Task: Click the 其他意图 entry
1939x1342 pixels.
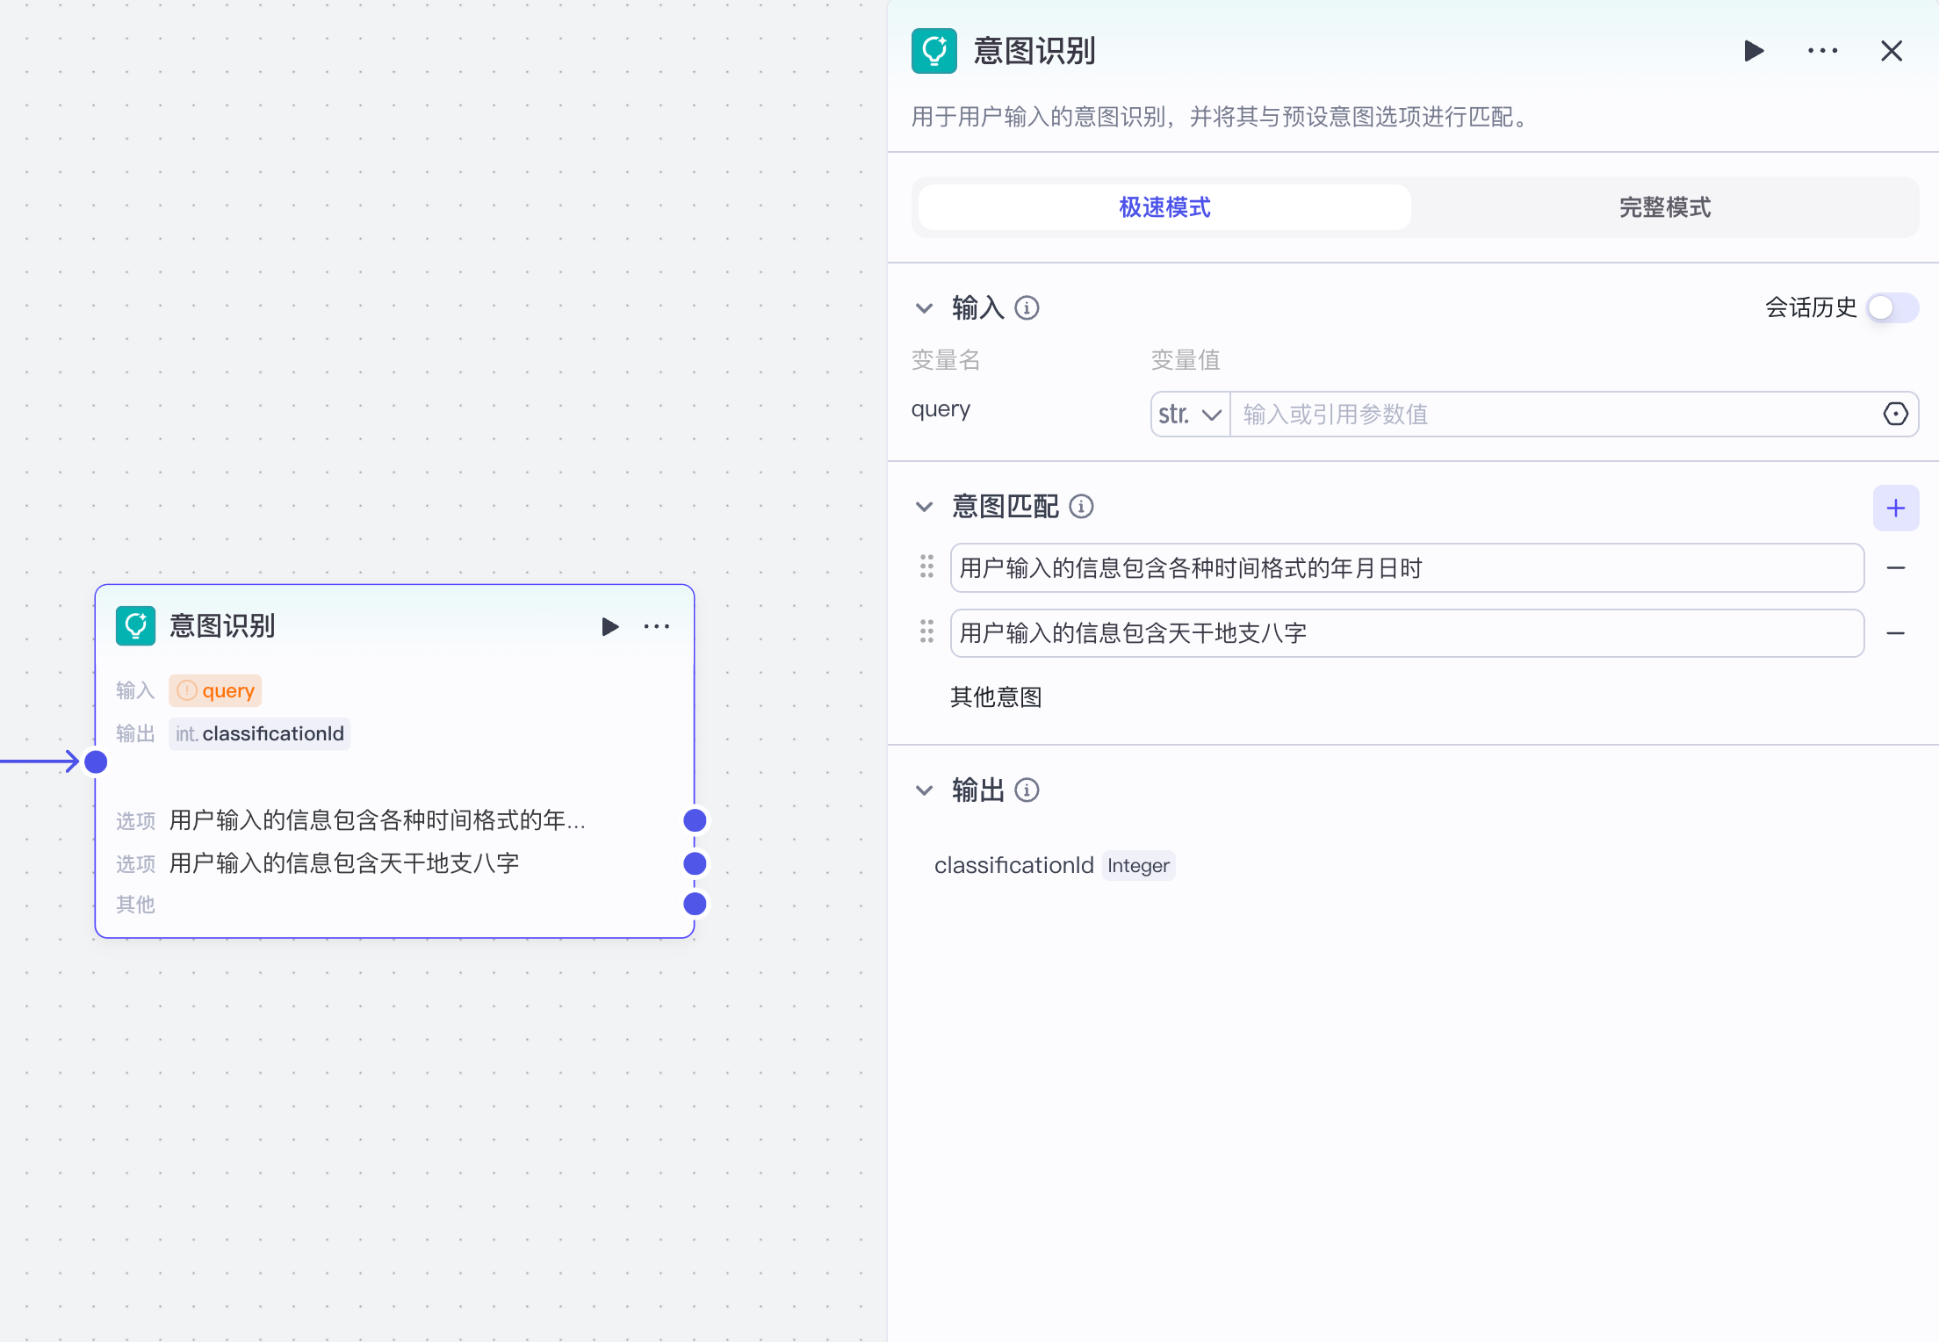Action: click(996, 697)
